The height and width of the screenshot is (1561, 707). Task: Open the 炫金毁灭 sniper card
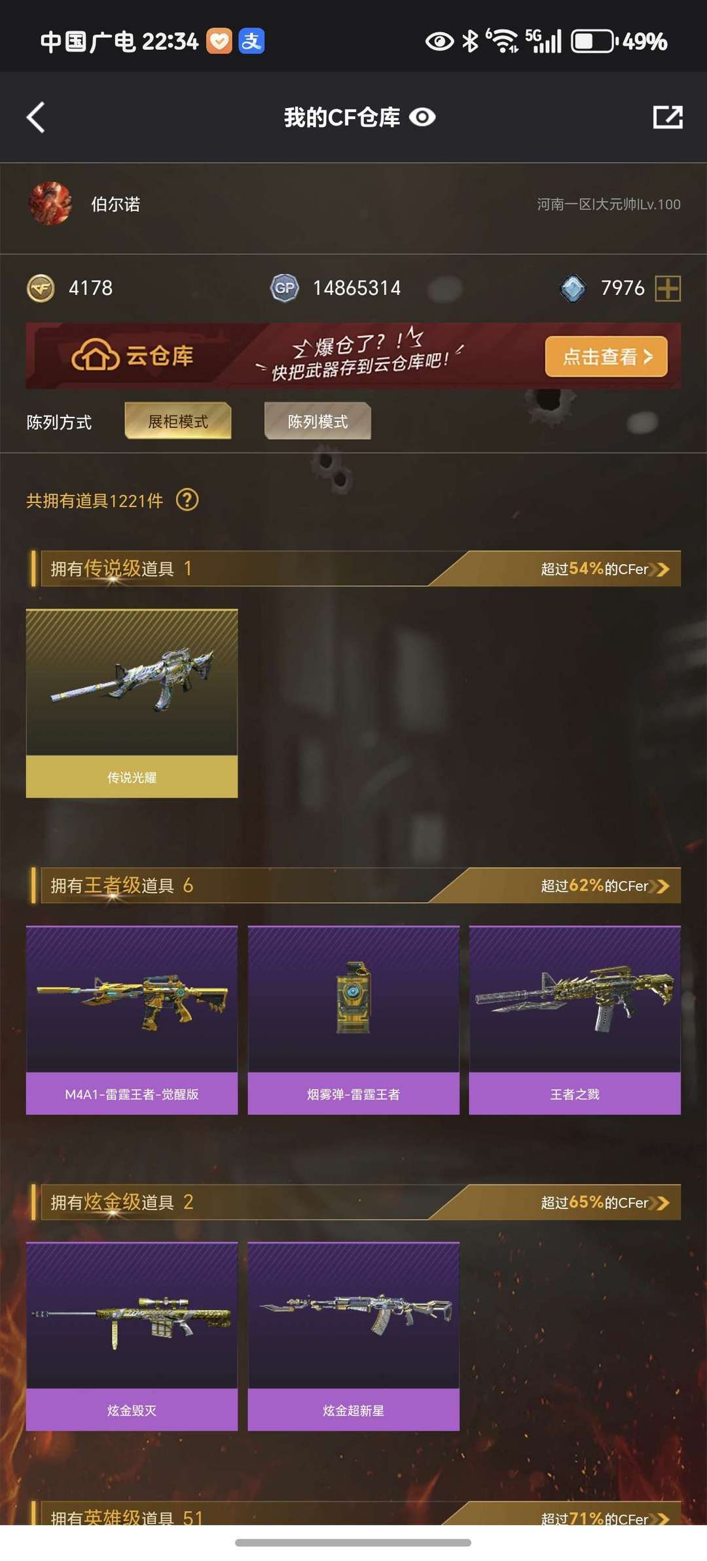(x=132, y=1336)
